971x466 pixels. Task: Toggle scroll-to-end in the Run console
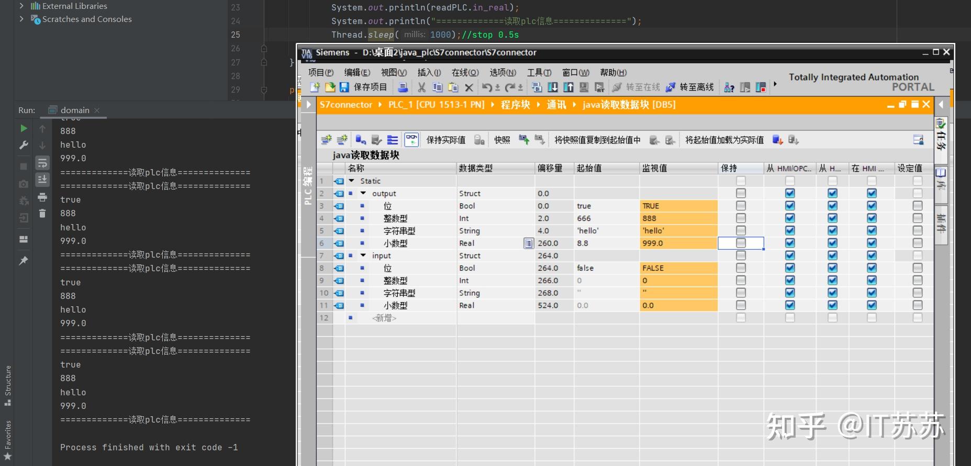42,180
